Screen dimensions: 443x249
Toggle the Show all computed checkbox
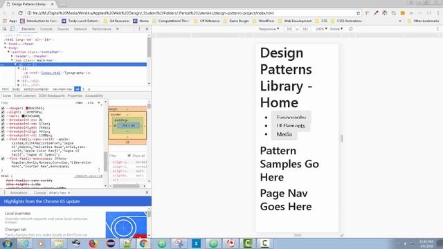pyautogui.click(x=129, y=156)
